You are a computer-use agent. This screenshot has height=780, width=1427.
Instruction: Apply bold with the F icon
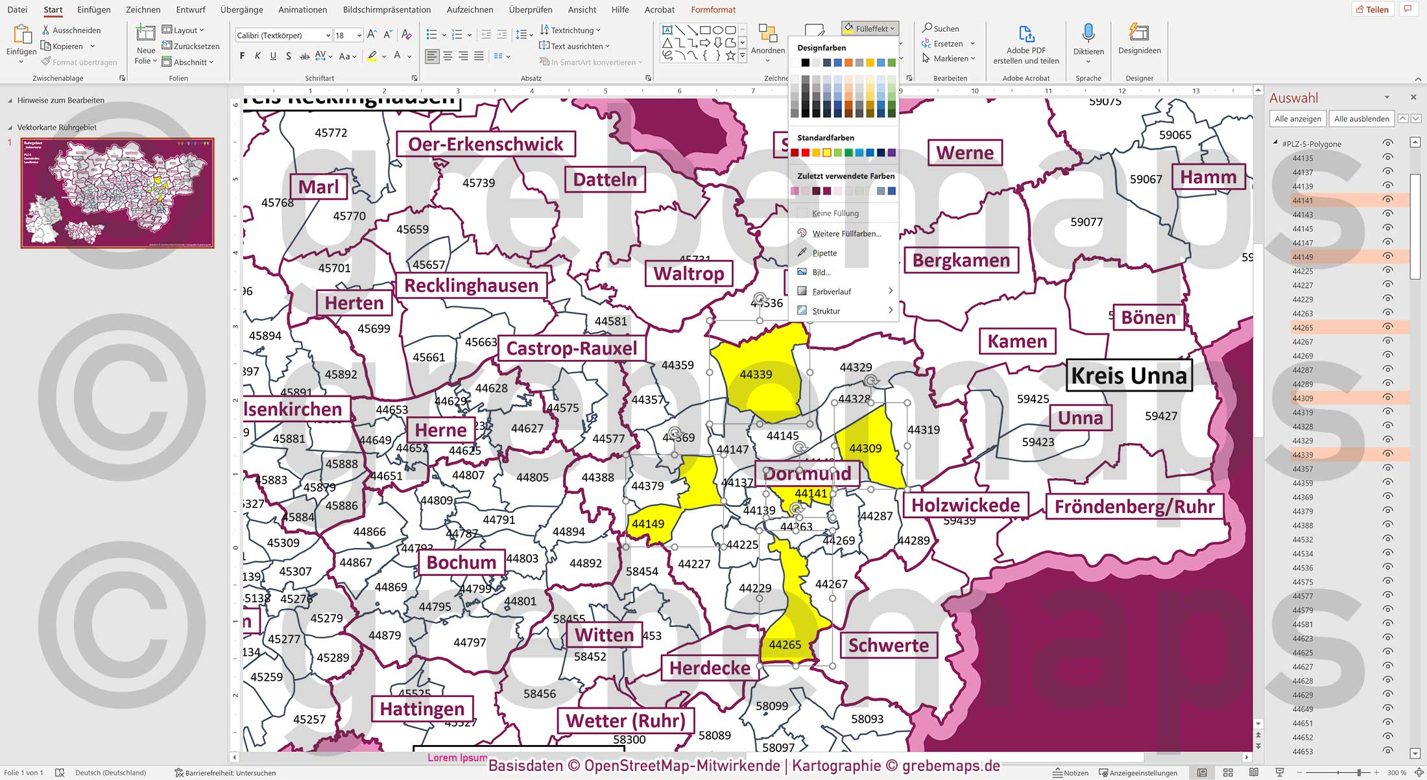[241, 56]
